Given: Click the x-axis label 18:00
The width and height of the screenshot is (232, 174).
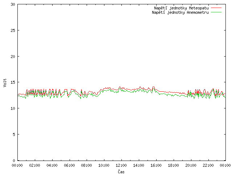Looking at the screenshot, I should pos(173,165).
